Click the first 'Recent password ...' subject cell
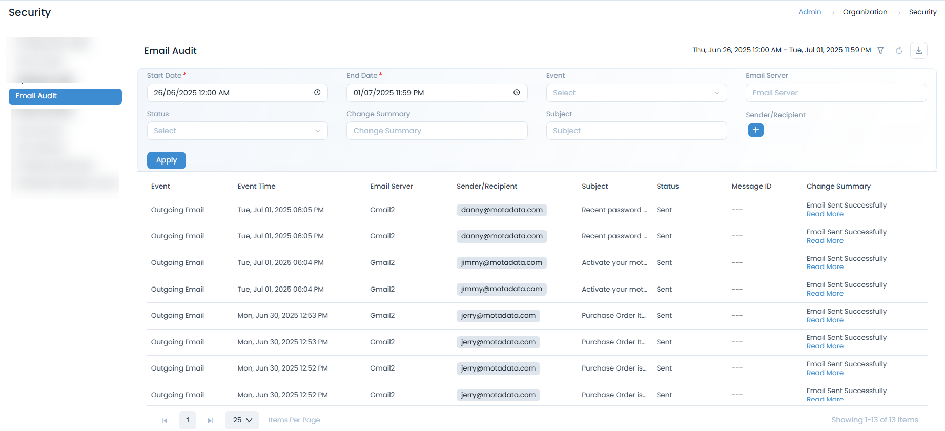This screenshot has height=431, width=945. click(x=614, y=210)
